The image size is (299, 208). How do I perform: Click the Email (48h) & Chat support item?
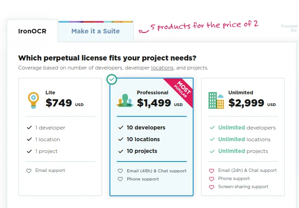click(156, 171)
